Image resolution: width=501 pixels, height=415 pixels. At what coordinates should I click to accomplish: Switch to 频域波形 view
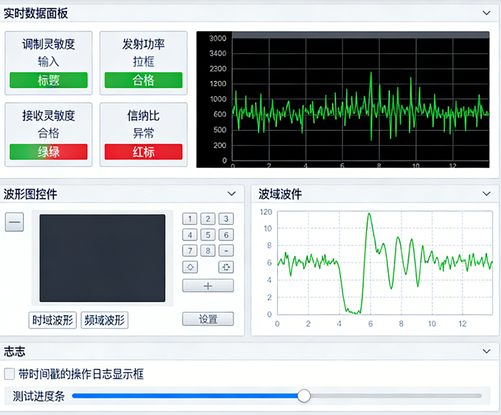105,320
